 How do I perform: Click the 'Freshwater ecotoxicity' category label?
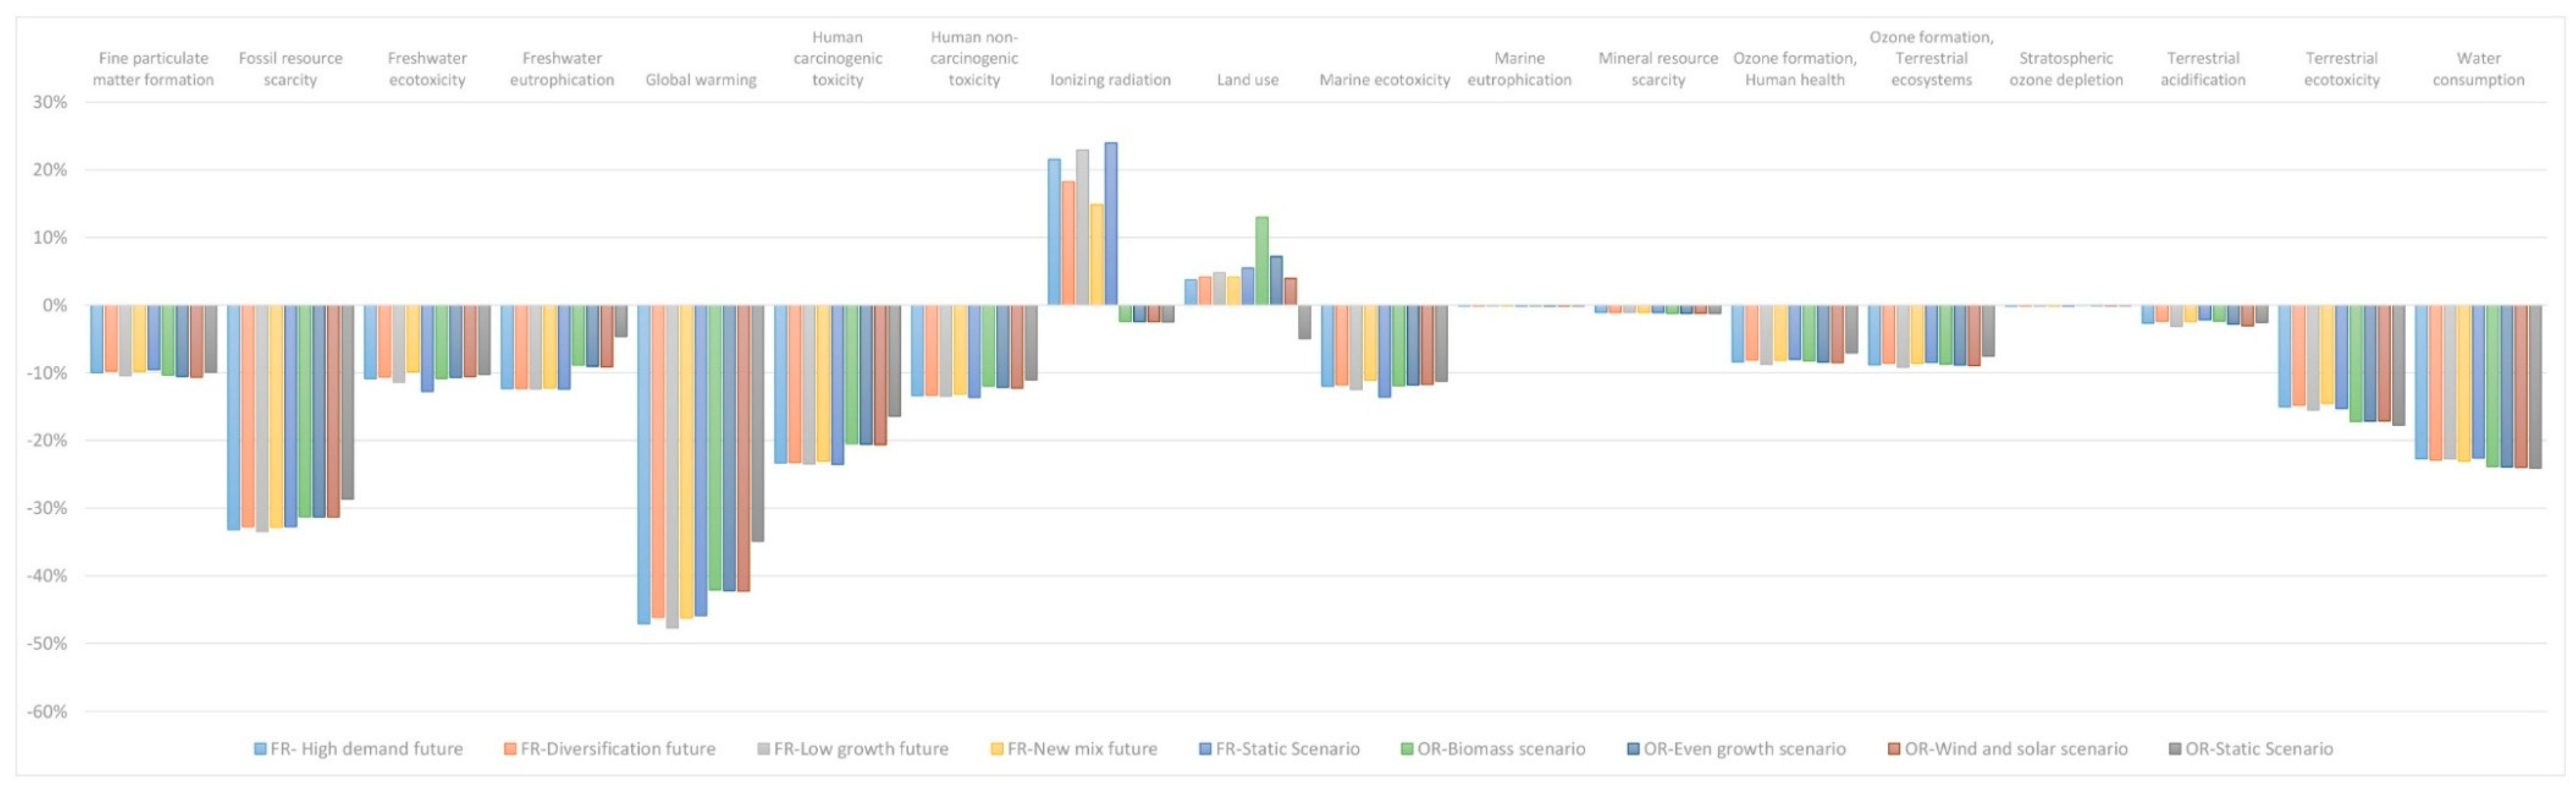click(427, 69)
